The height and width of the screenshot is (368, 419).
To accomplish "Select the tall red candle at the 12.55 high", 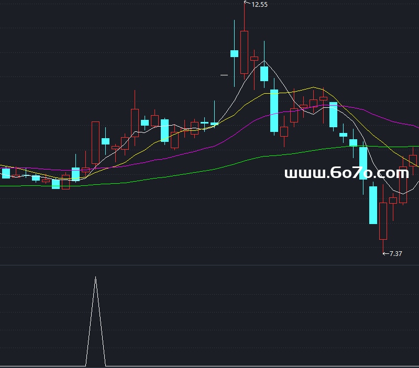I will [244, 52].
